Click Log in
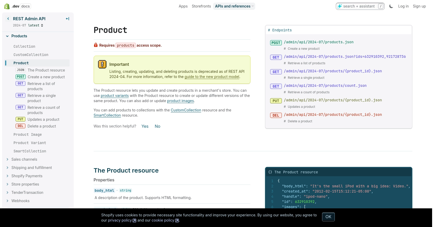Image resolution: width=436 pixels, height=227 pixels. pyautogui.click(x=403, y=6)
